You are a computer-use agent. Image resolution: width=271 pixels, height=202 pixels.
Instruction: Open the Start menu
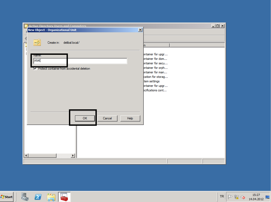7,197
